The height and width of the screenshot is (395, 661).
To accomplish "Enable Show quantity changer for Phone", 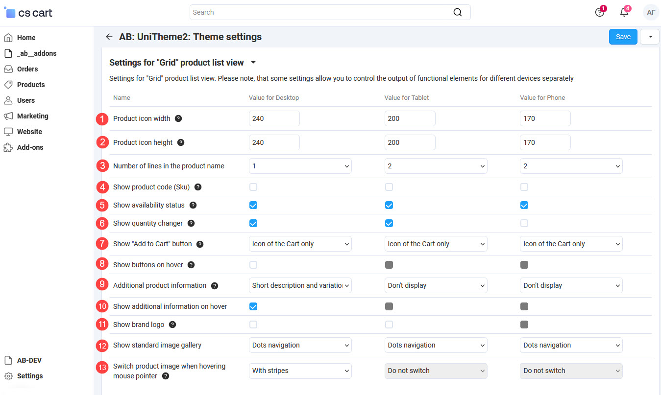I will click(x=524, y=223).
